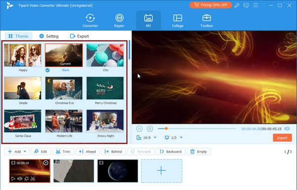Image resolution: width=297 pixels, height=190 pixels.
Task: Select the Earth clip thumbnail
Action: point(118,171)
